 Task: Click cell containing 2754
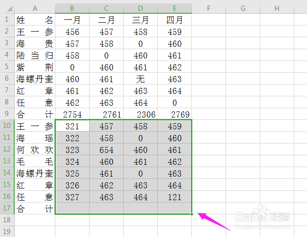tap(72, 114)
